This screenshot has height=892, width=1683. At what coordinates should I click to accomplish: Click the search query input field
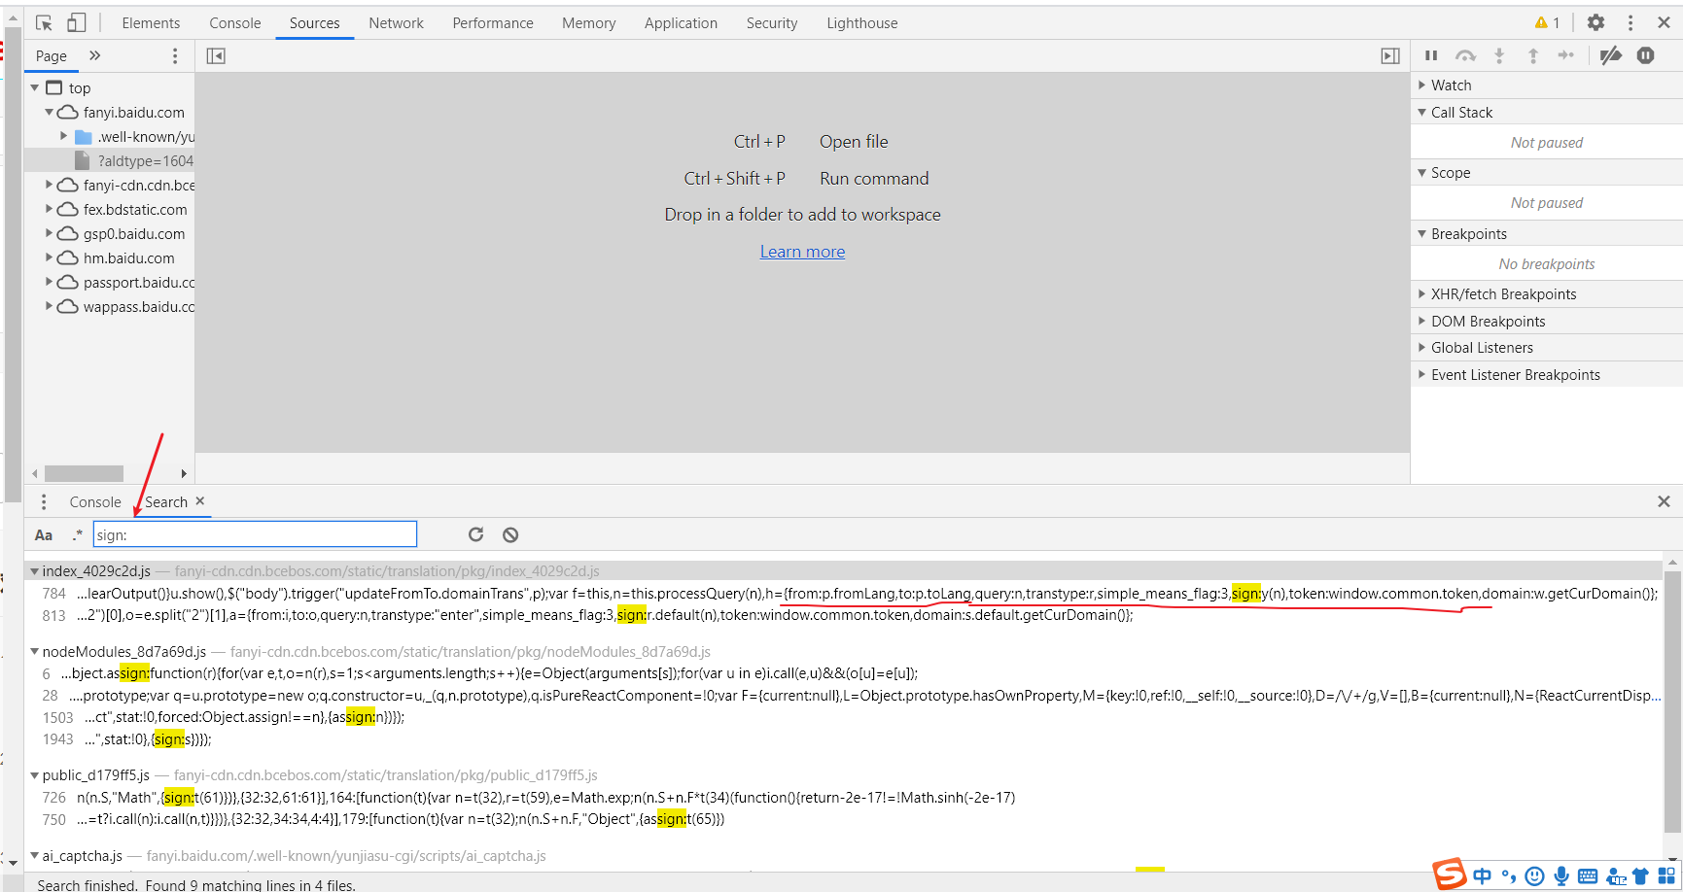coord(255,534)
